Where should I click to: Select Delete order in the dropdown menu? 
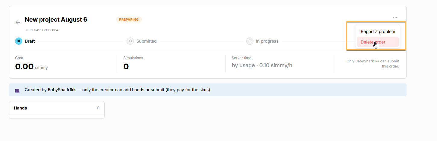[x=378, y=42]
